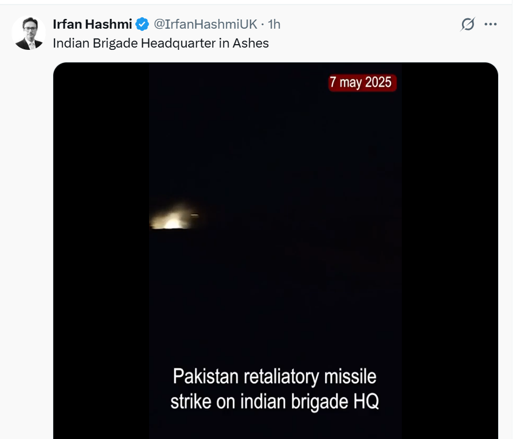Click the word Ashes in the tweet
The image size is (513, 439).
coord(250,43)
